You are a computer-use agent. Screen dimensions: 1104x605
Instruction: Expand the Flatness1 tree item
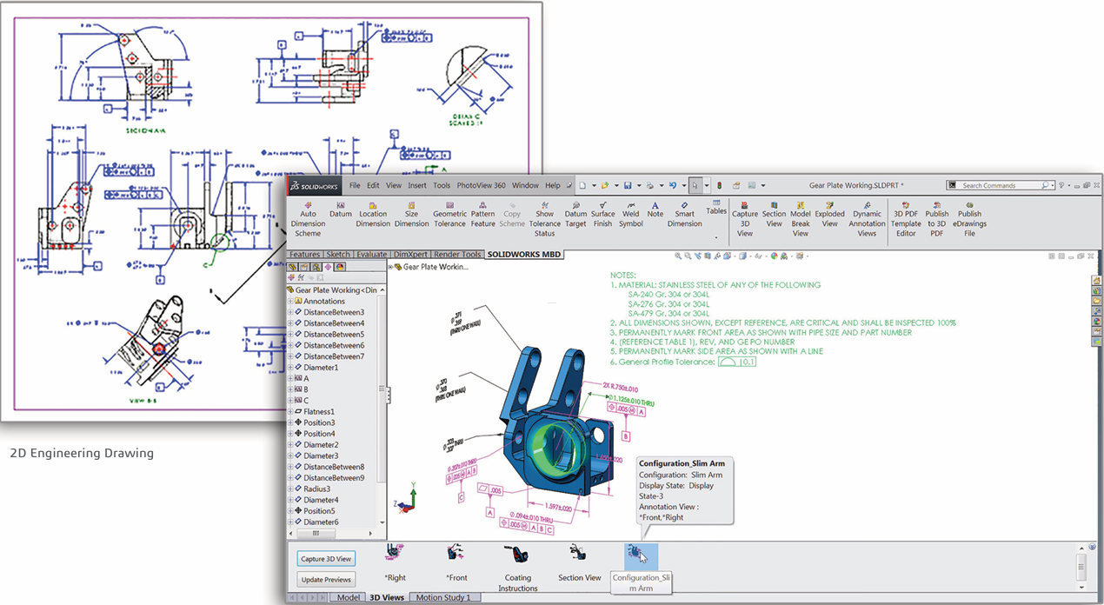[290, 412]
